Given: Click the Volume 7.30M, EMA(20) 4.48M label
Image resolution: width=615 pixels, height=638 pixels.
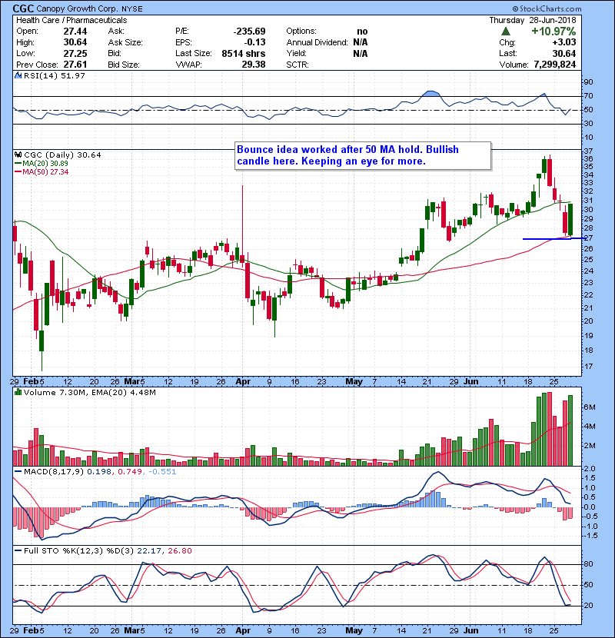Looking at the screenshot, I should 89,393.
